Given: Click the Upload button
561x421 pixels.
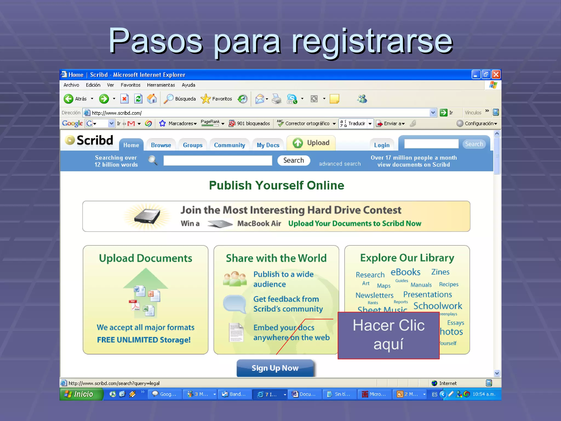Looking at the screenshot, I should [x=311, y=143].
